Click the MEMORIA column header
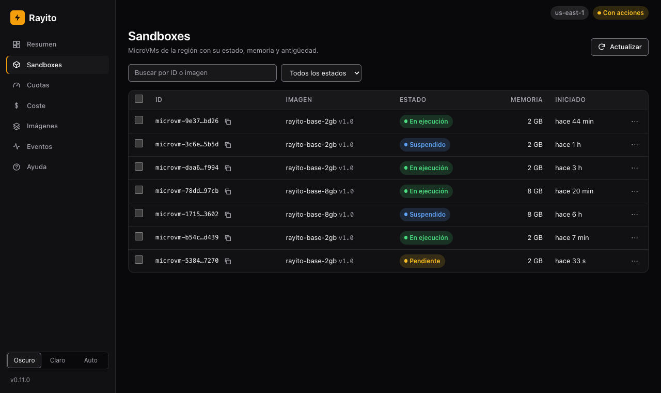This screenshot has width=661, height=393. tap(527, 100)
